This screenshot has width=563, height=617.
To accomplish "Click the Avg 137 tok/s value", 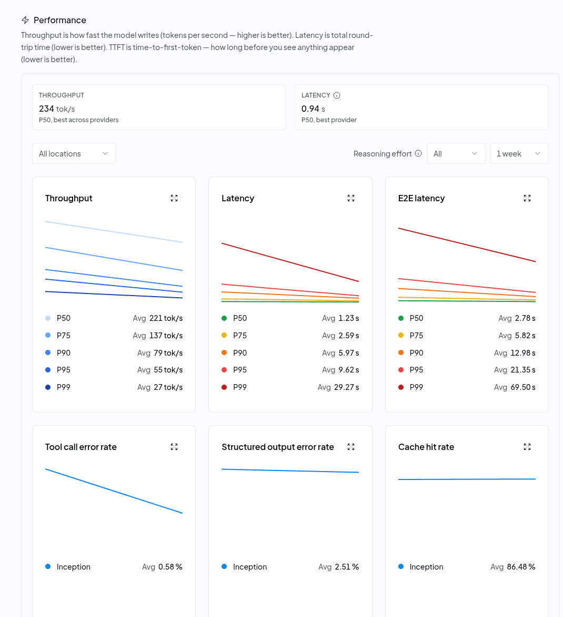I will [157, 335].
